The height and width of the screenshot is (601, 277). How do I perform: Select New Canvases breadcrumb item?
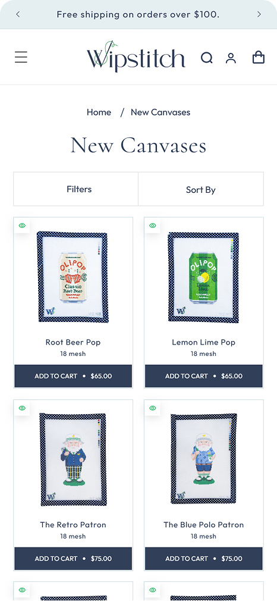[160, 112]
